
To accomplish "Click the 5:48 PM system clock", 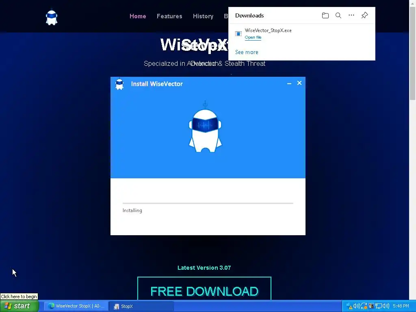I will coord(401,306).
